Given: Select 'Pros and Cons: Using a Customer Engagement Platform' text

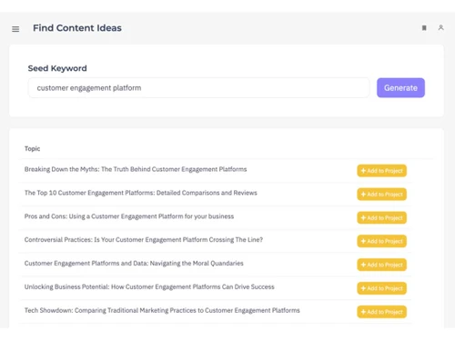Looking at the screenshot, I should (x=129, y=216).
